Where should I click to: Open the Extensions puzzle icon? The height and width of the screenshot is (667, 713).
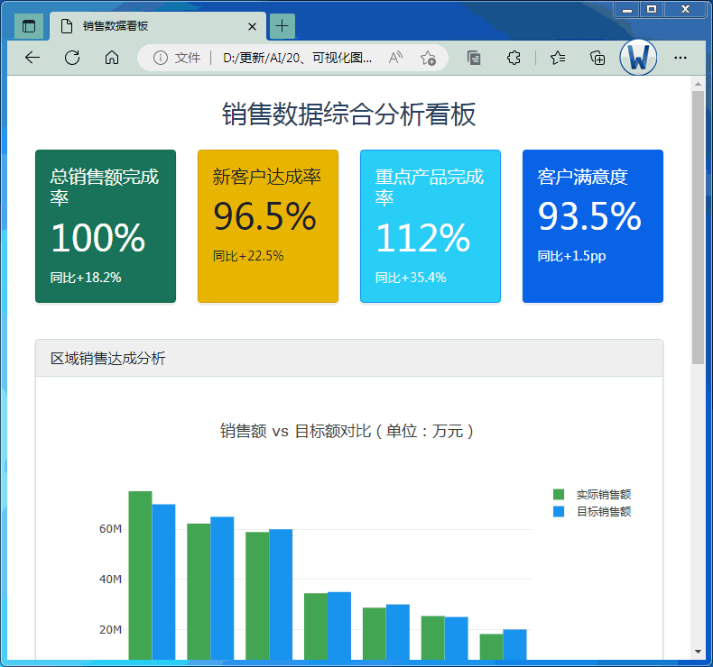click(x=514, y=58)
